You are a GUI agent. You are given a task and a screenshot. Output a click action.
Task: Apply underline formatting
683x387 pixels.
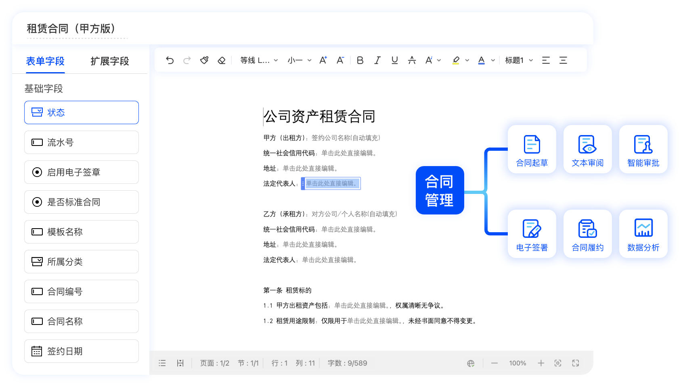[x=395, y=60]
